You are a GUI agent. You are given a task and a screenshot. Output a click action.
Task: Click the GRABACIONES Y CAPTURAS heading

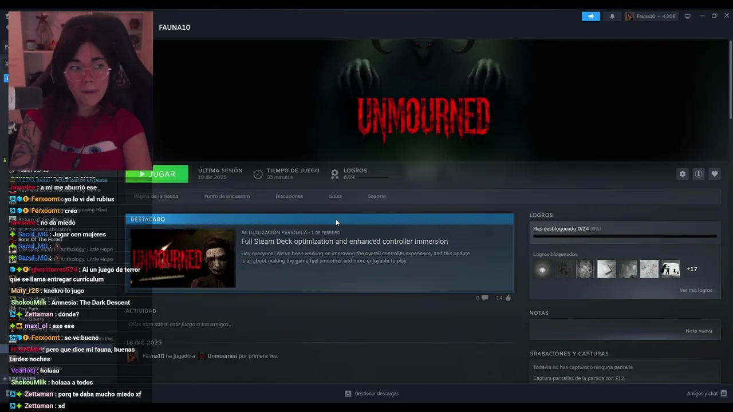point(569,354)
